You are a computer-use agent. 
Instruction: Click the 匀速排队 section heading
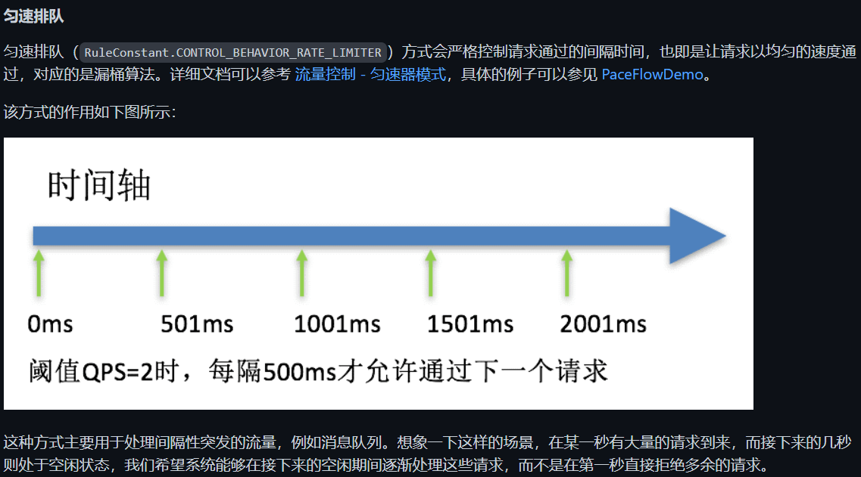coord(36,17)
